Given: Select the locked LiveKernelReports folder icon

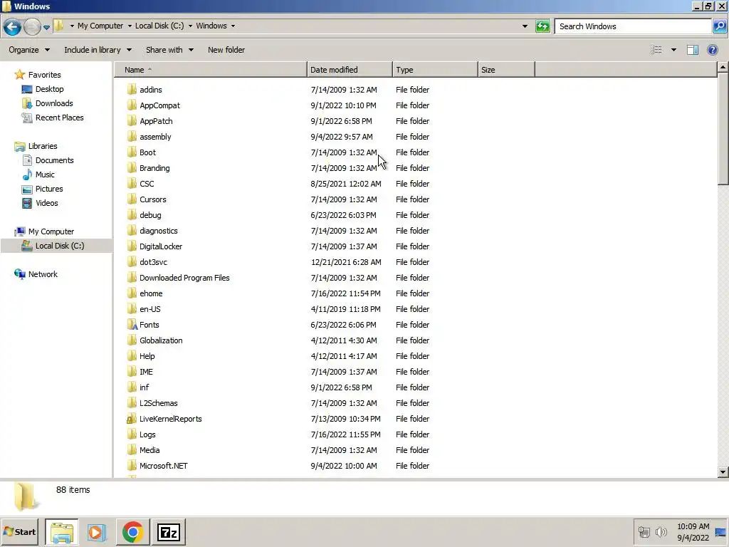Looking at the screenshot, I should pos(132,419).
